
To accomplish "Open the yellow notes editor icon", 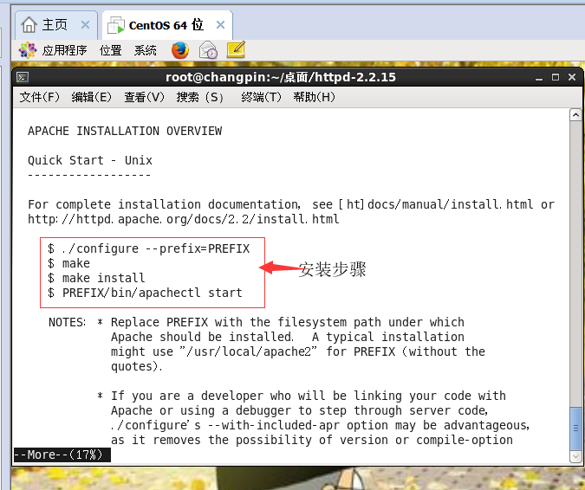I will click(236, 49).
